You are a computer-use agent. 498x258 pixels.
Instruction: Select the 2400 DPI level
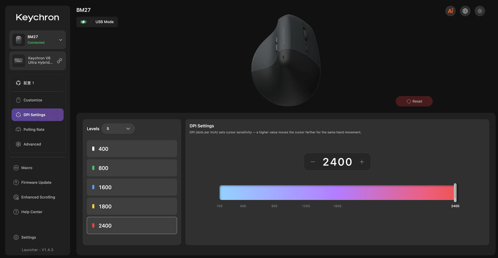132,225
